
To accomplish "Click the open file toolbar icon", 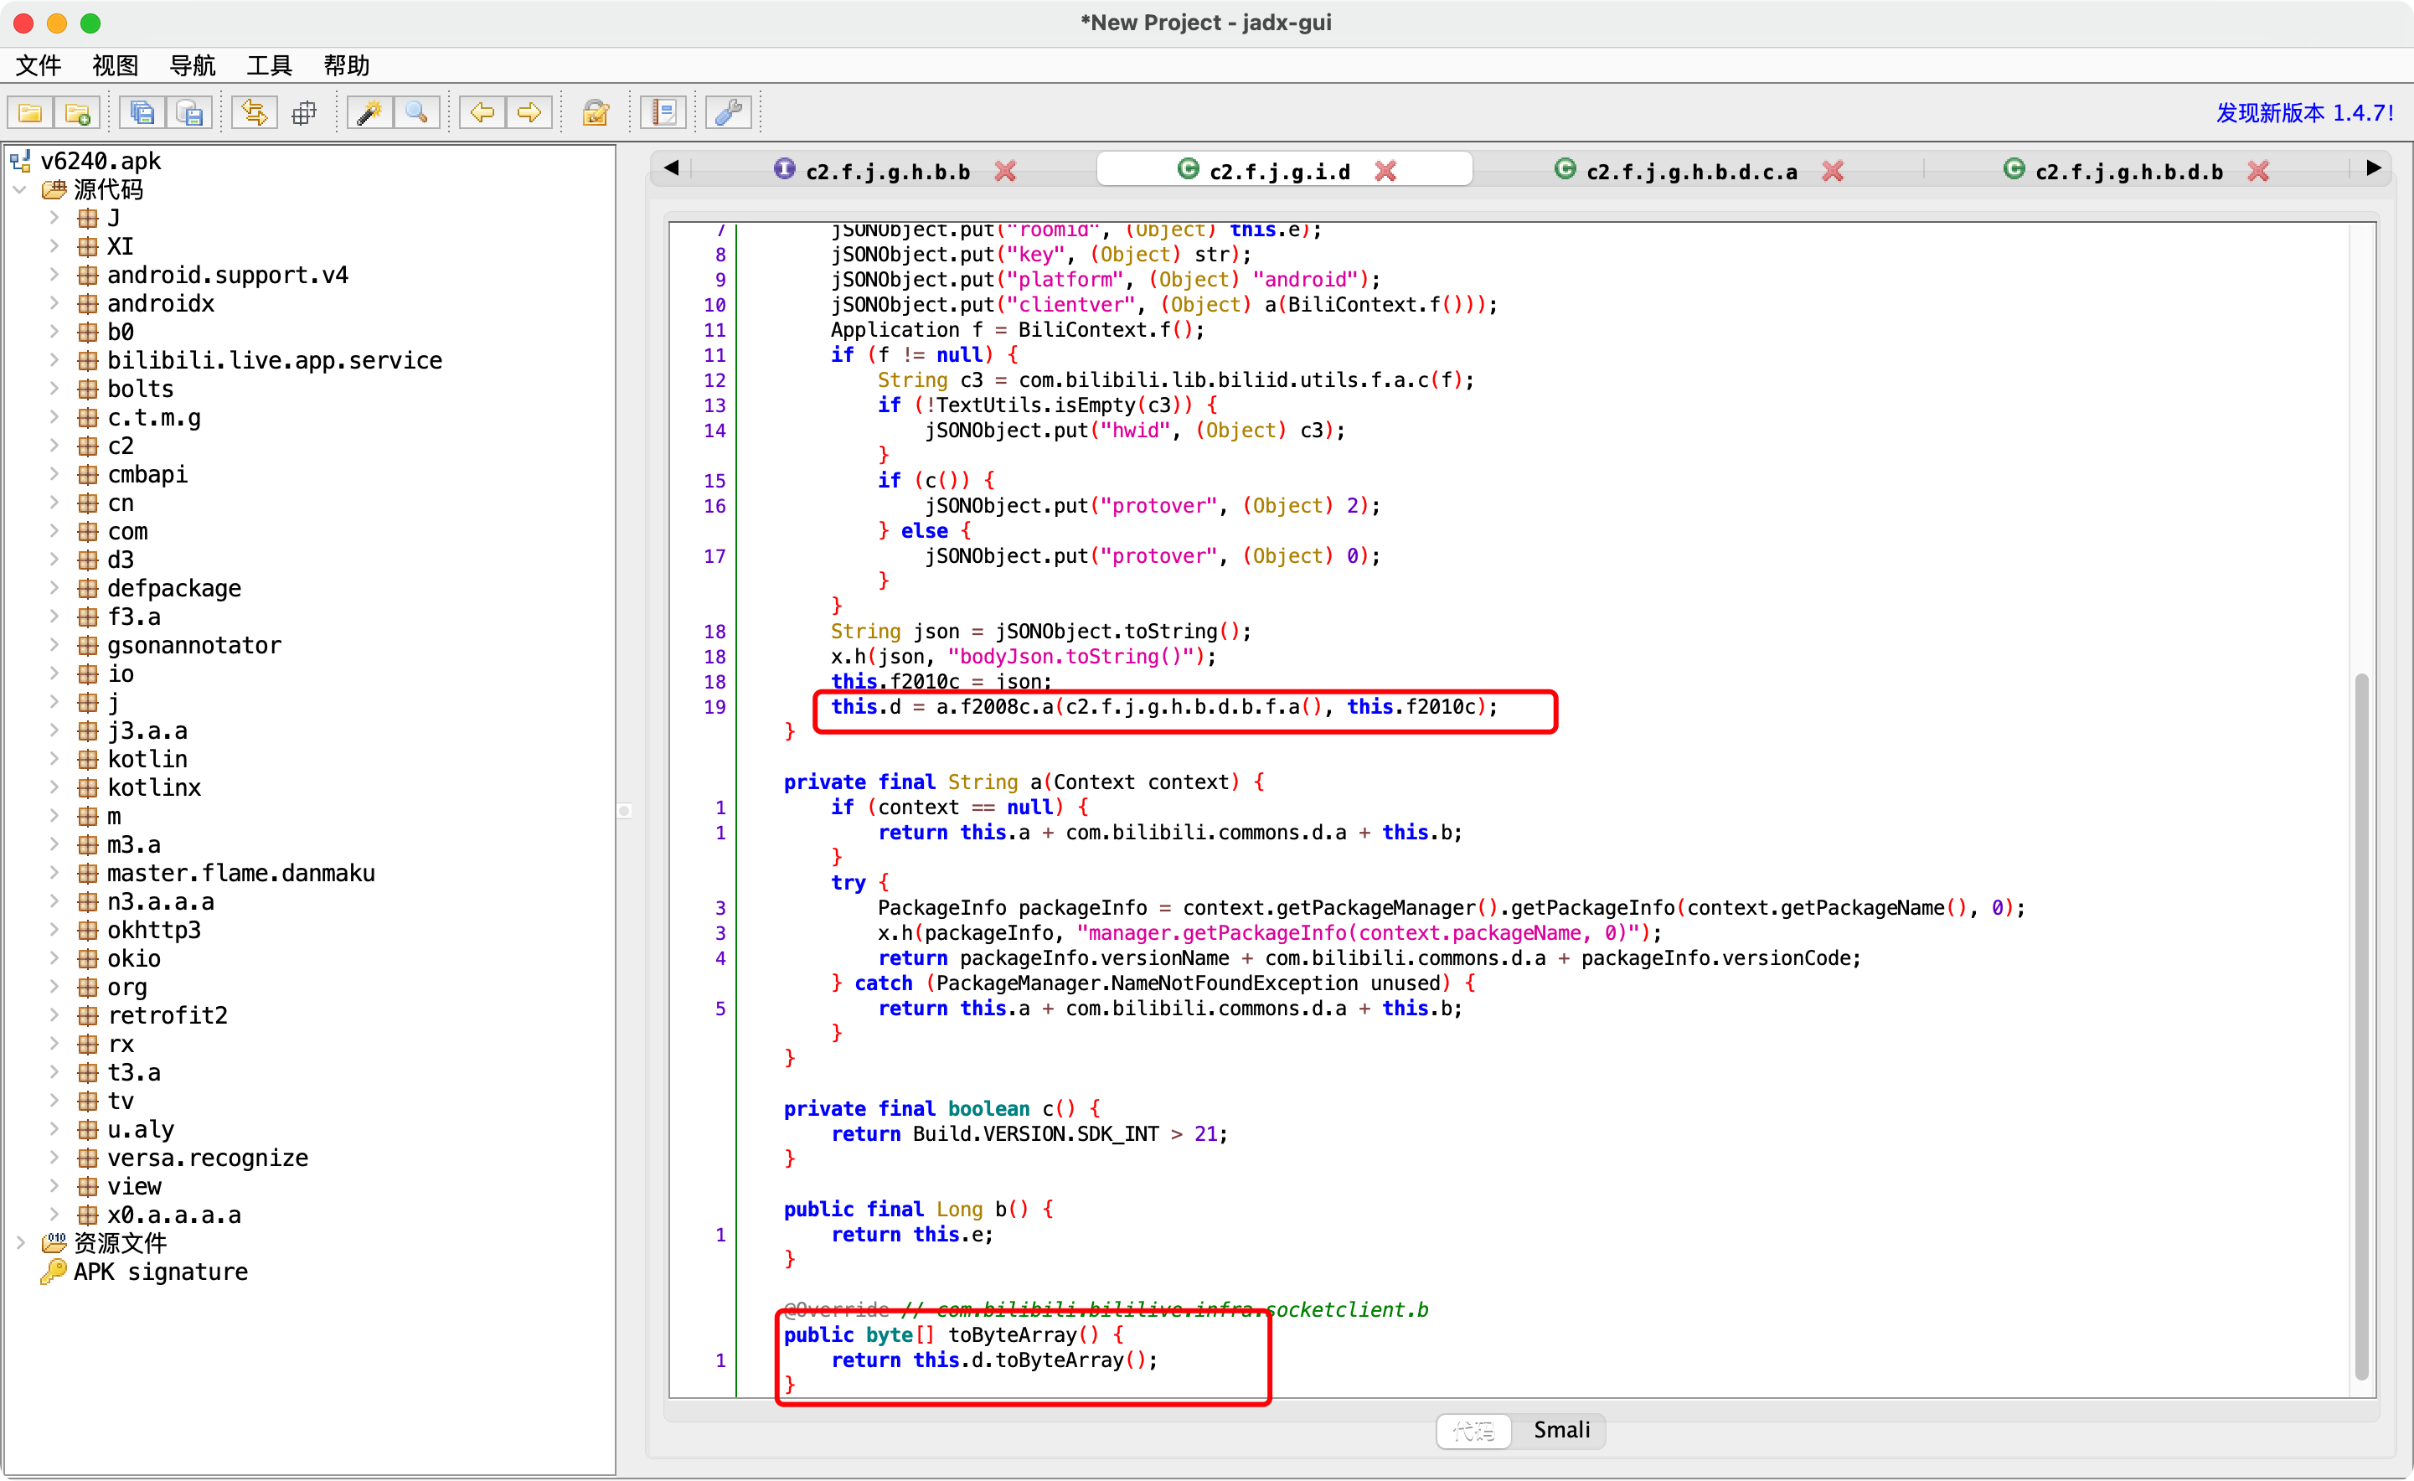I will 29,112.
